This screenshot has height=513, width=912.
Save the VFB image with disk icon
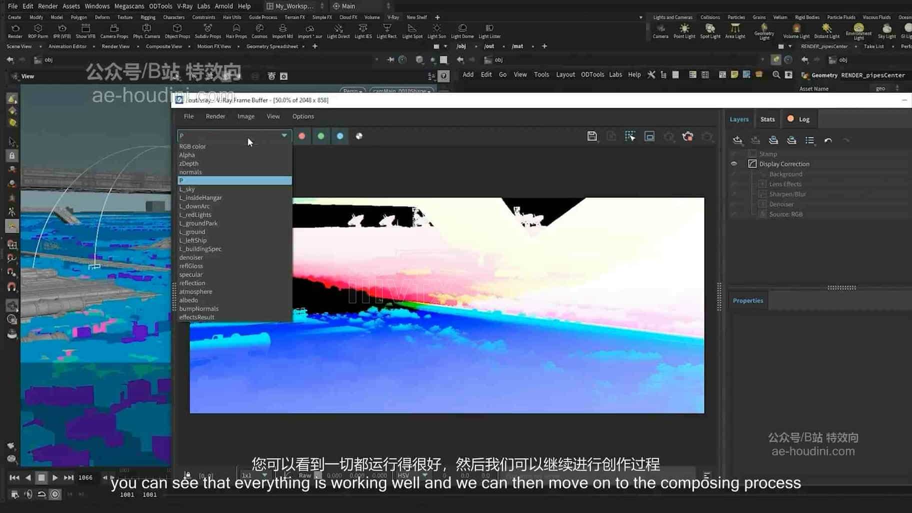592,136
